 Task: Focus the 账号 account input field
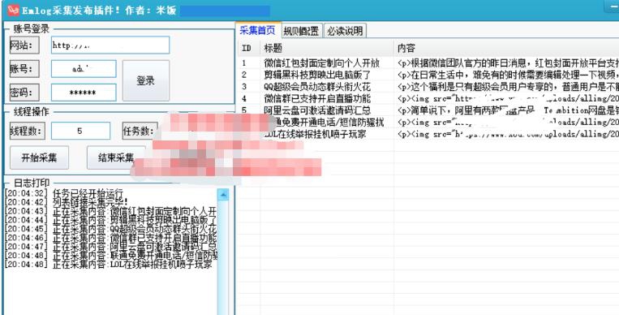click(x=84, y=69)
